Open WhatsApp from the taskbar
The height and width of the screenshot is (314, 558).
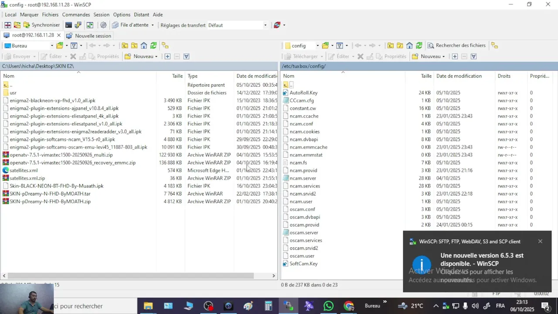(x=329, y=306)
